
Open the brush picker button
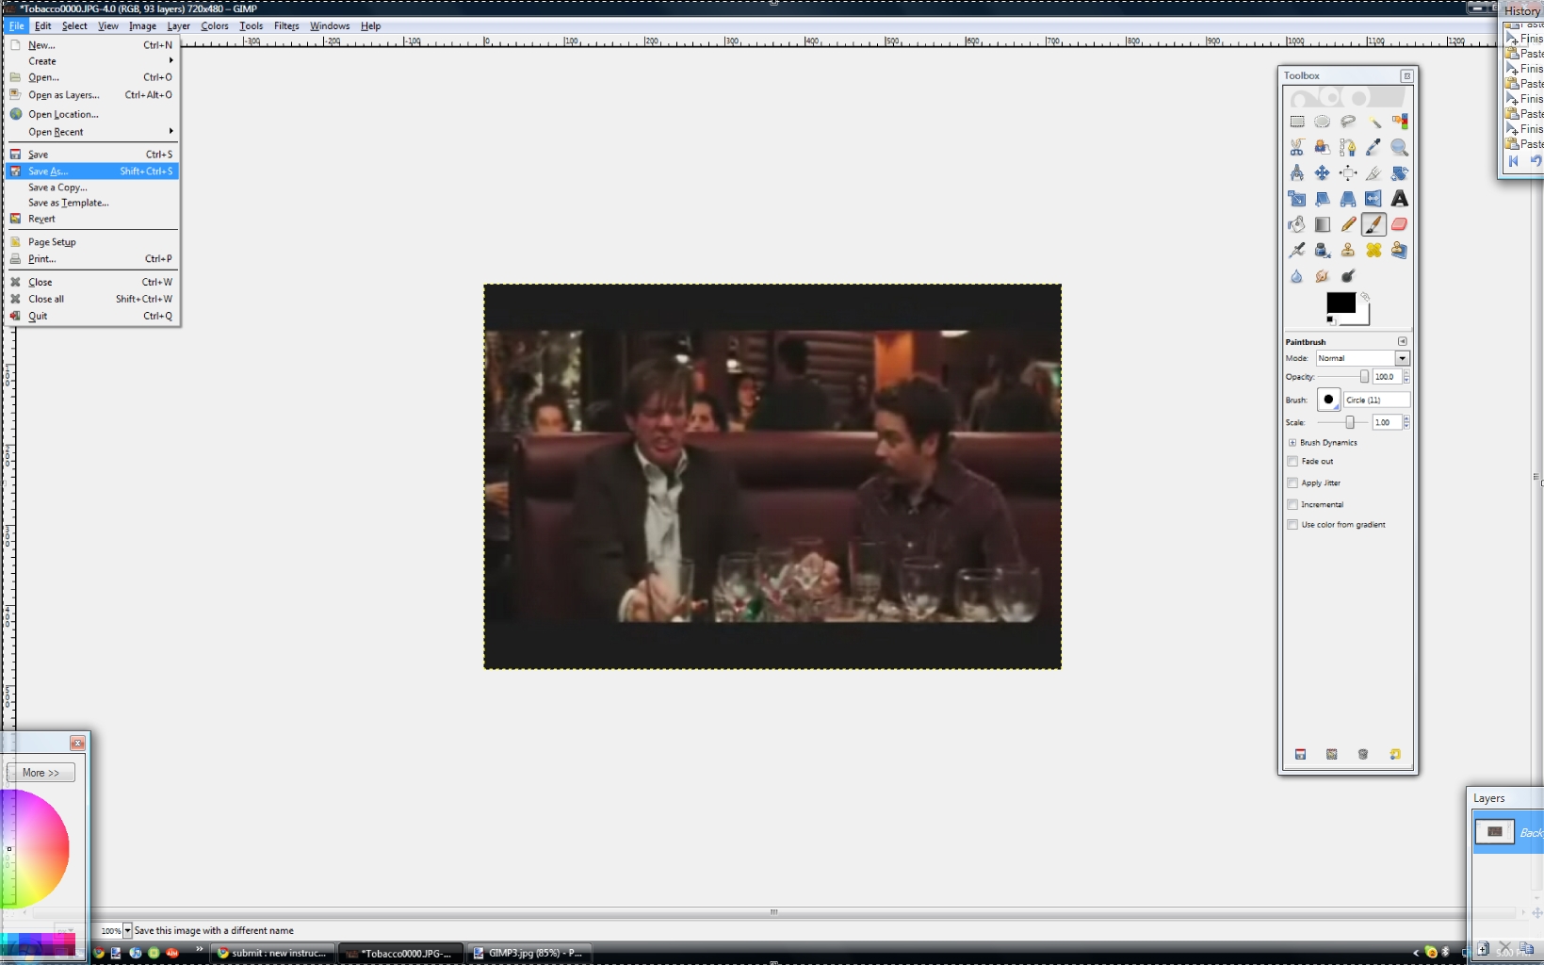click(x=1328, y=400)
